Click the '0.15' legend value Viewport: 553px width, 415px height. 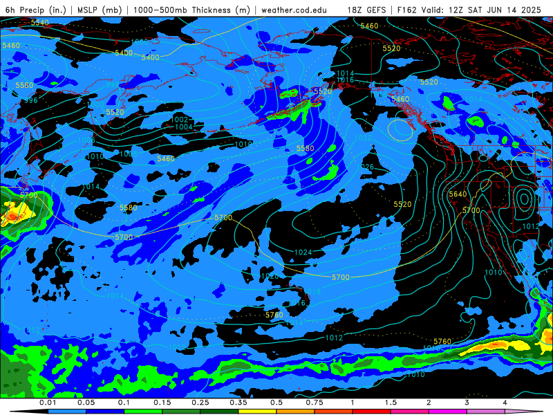[162, 403]
